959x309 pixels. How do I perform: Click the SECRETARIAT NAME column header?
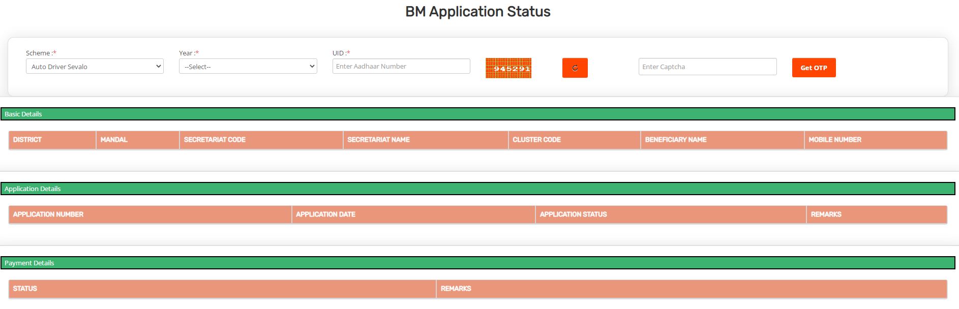pyautogui.click(x=378, y=140)
